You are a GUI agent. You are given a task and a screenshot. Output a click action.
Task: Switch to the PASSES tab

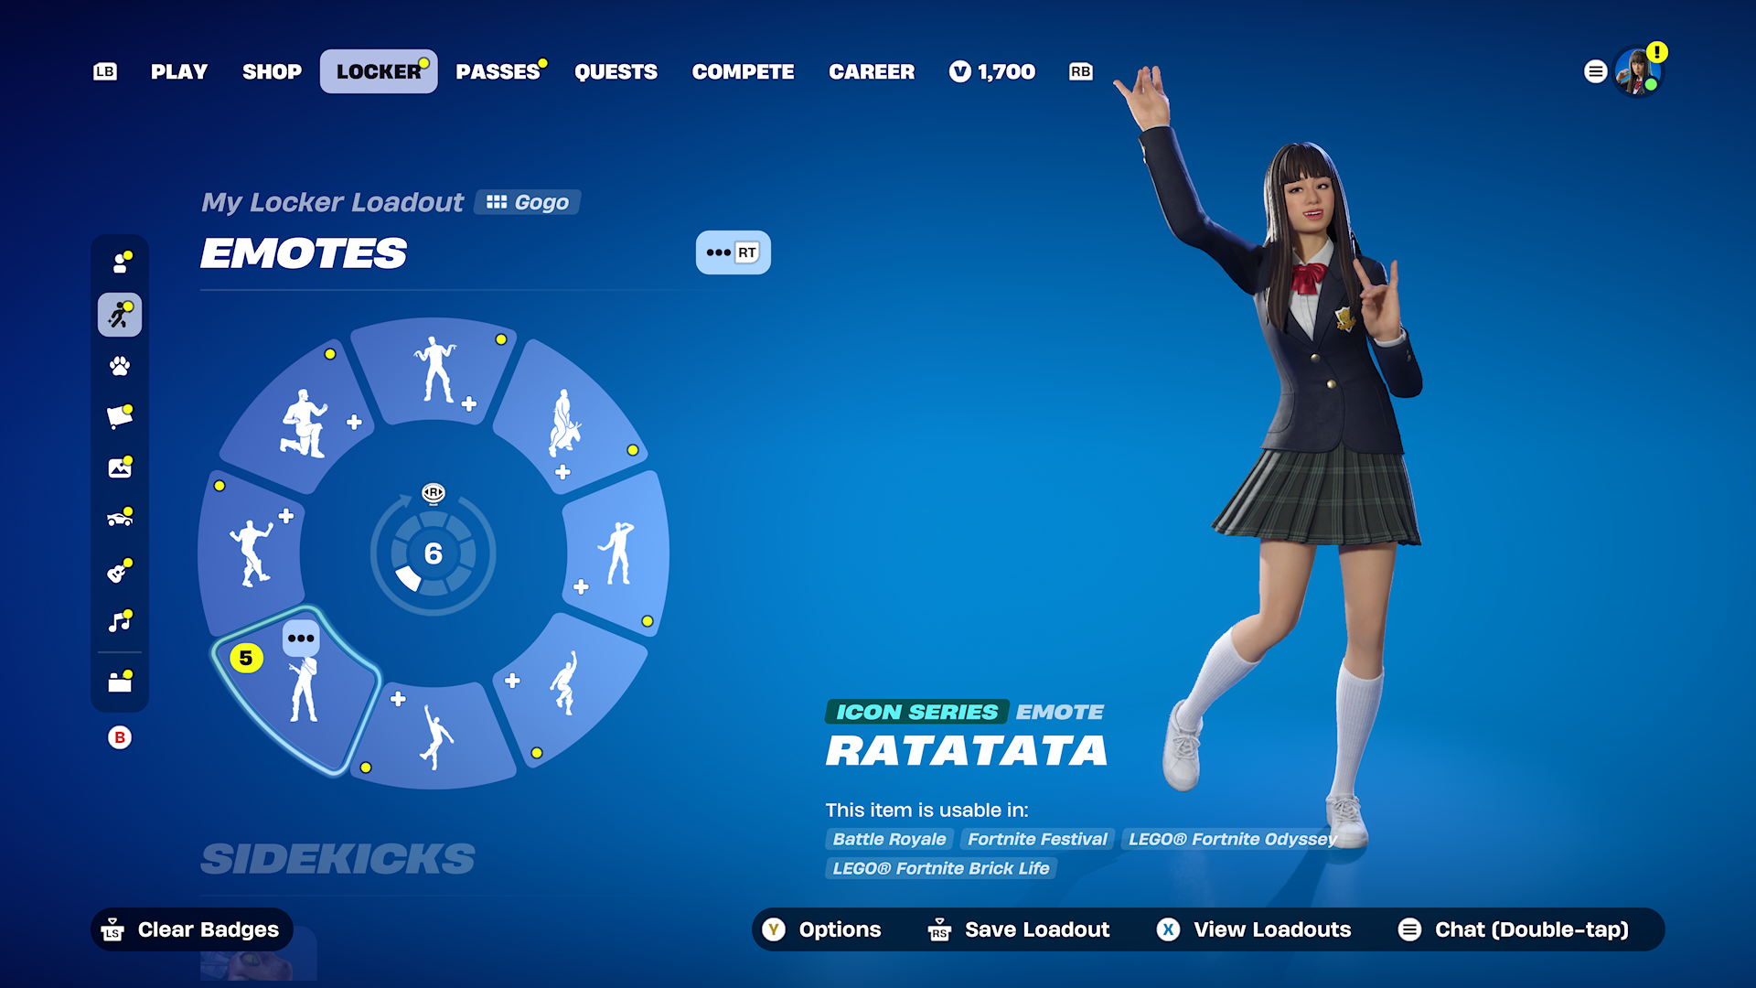(x=498, y=71)
